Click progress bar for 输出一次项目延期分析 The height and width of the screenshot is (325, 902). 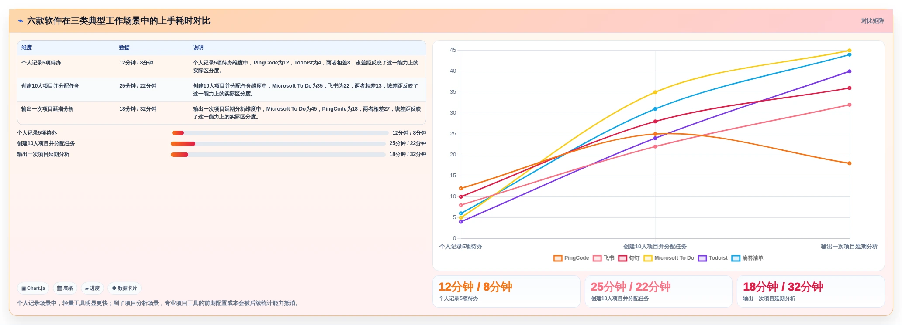278,155
